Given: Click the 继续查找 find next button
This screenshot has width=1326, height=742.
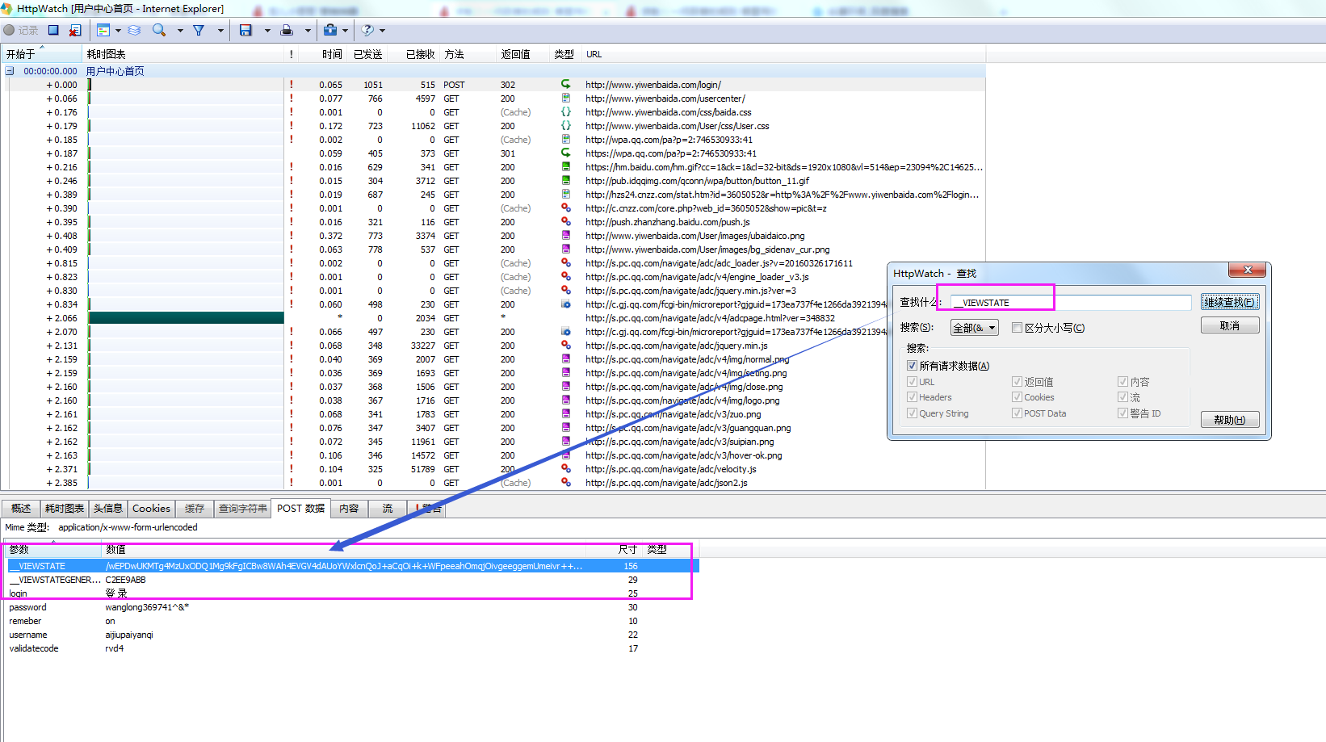Looking at the screenshot, I should [1229, 302].
